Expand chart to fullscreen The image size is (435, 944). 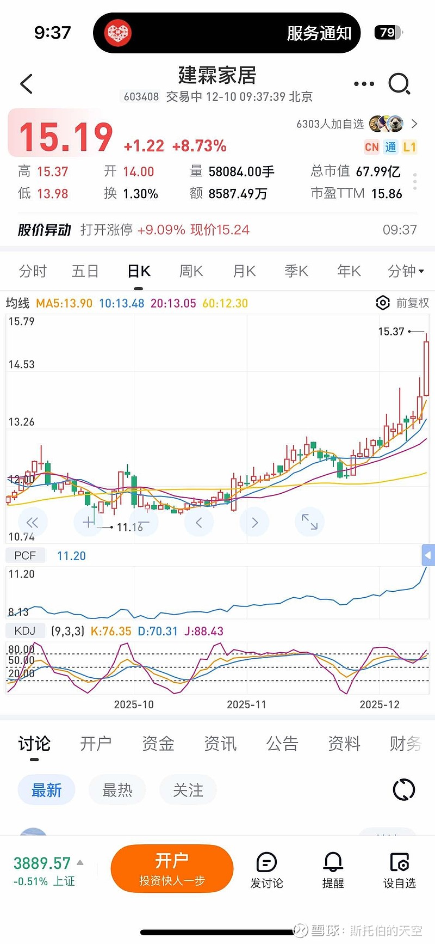coord(310,522)
